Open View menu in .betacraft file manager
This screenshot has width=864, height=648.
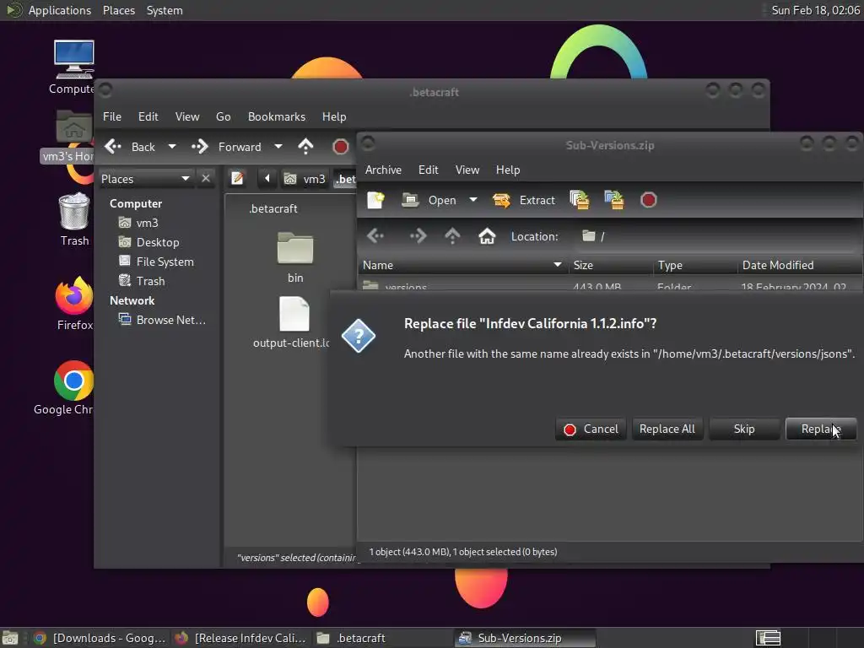[187, 116]
